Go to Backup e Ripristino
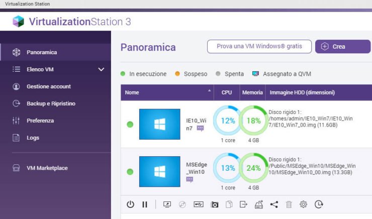 (x=51, y=103)
